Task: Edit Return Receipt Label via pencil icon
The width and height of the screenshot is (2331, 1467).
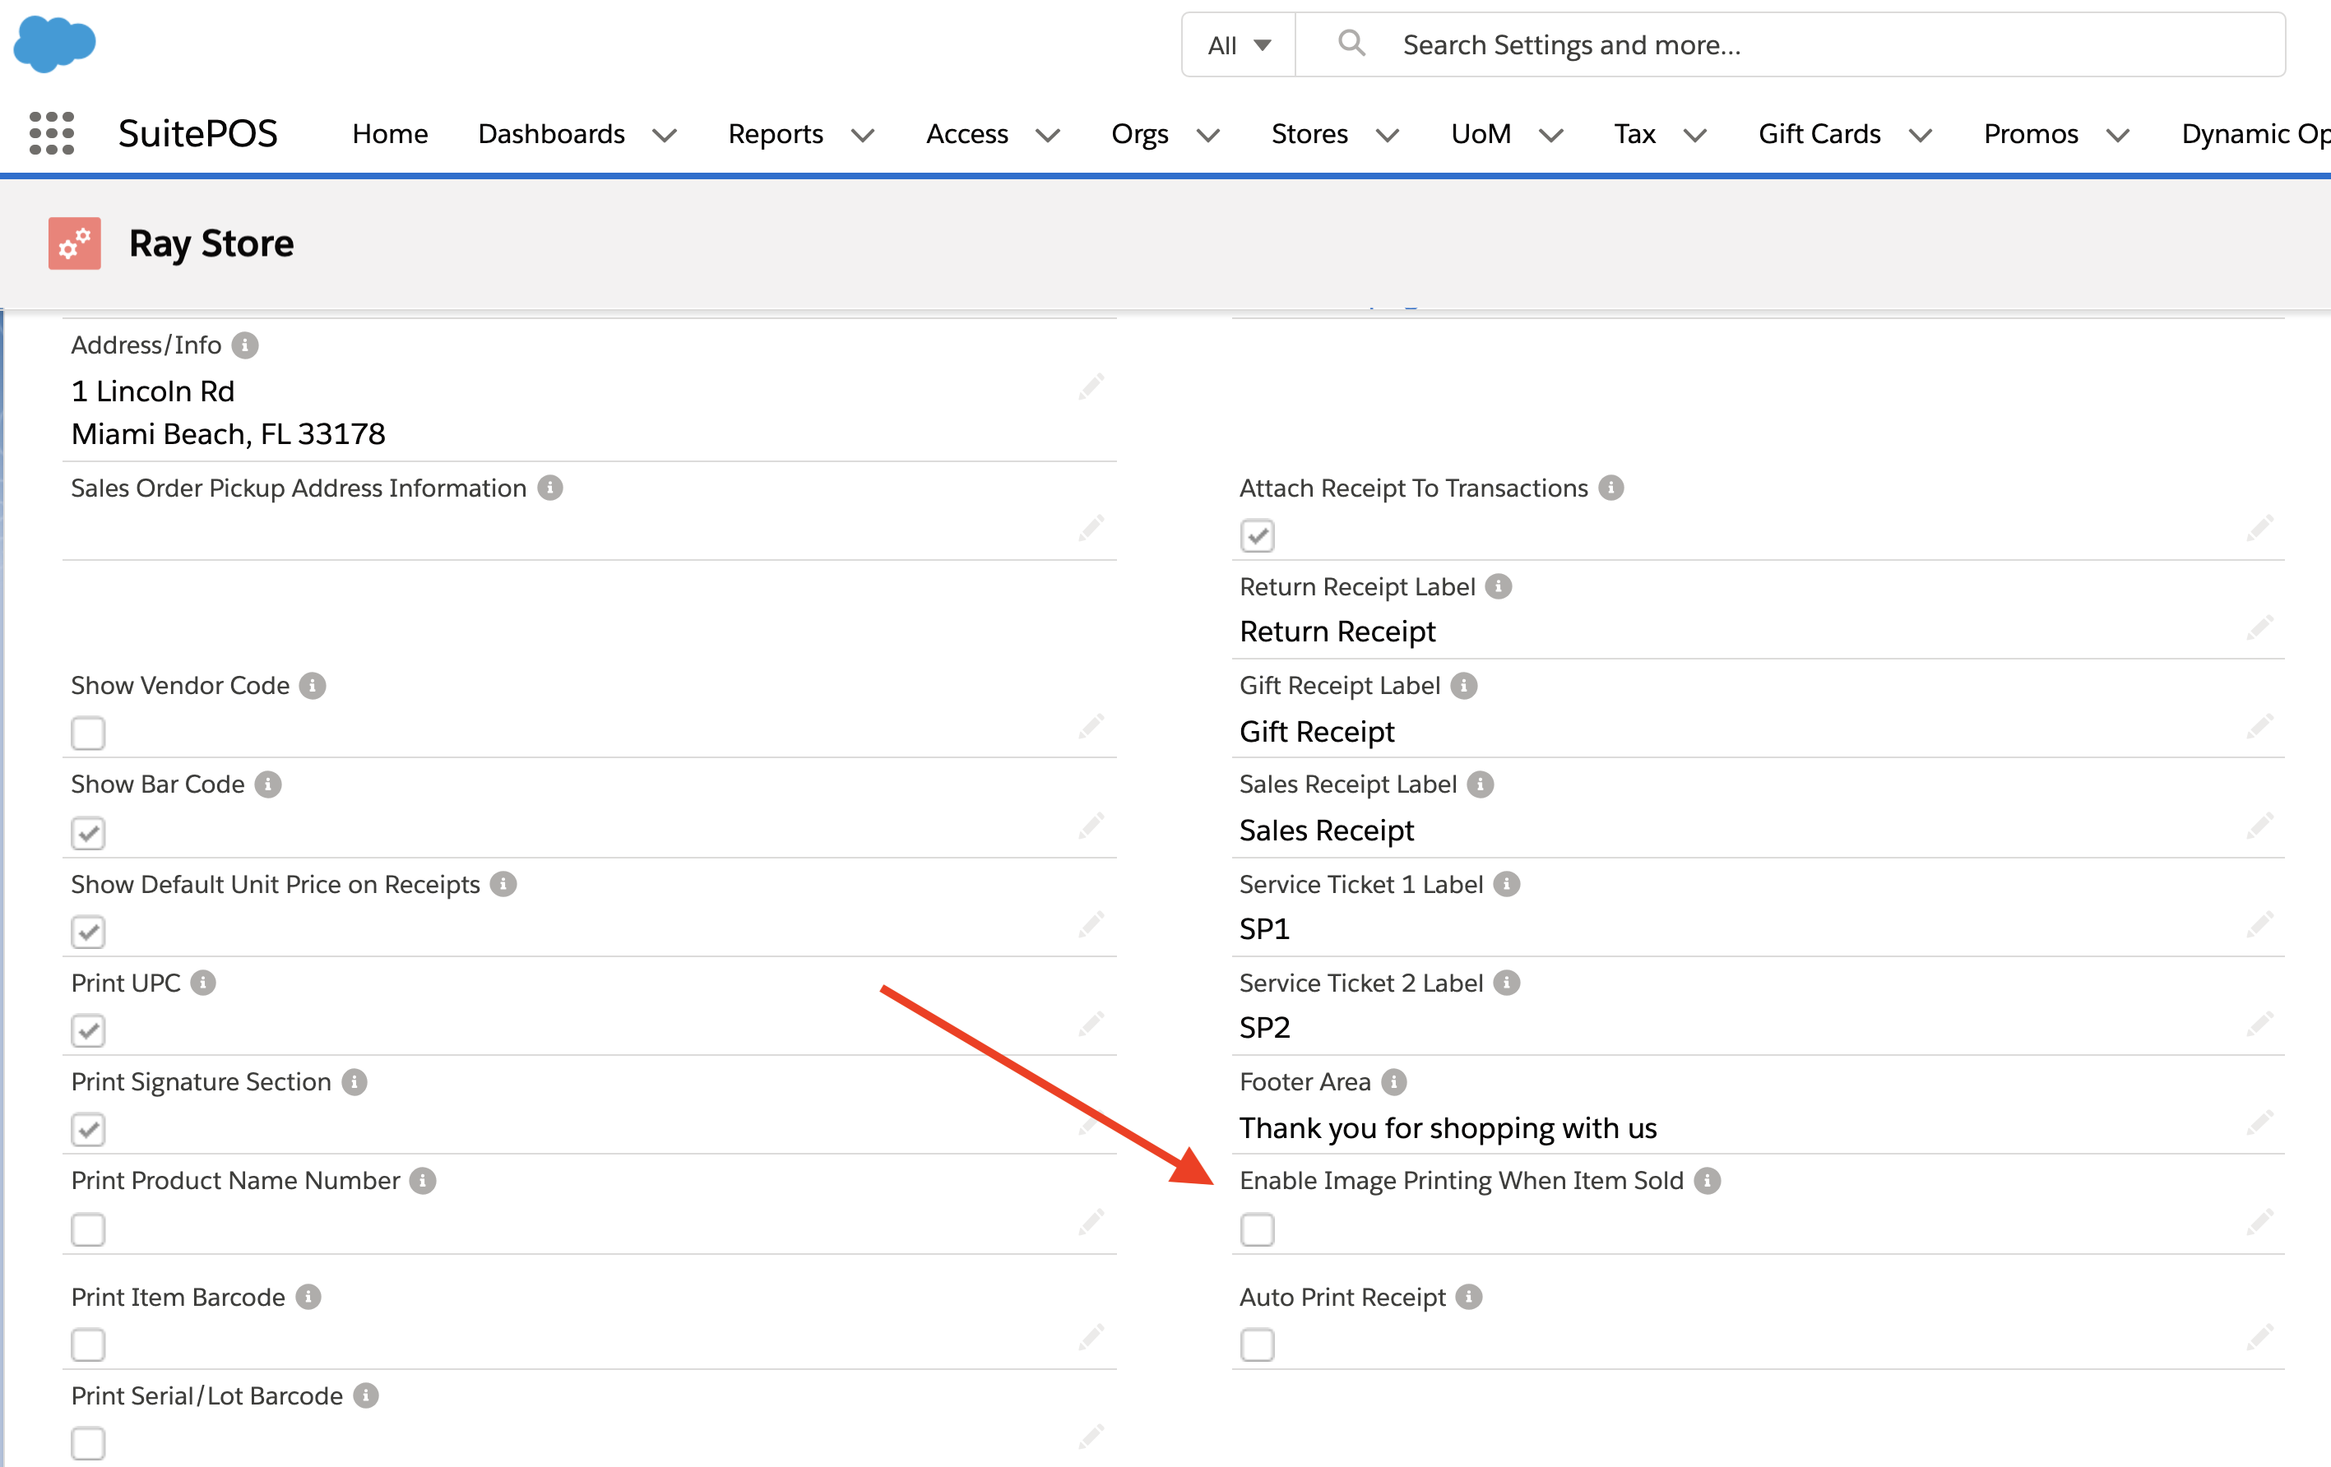Action: [x=2259, y=628]
